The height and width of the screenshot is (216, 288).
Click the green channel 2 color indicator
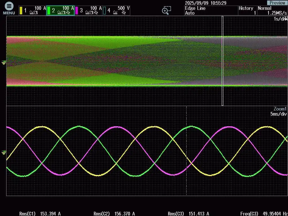pos(49,11)
